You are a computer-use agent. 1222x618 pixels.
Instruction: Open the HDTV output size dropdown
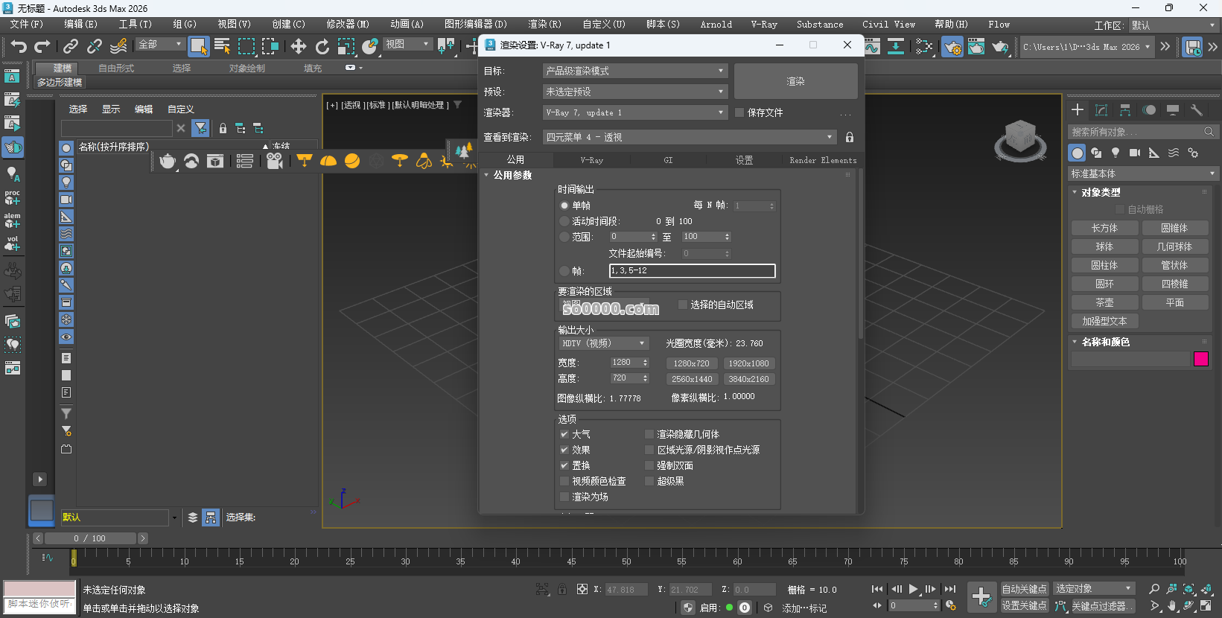(603, 343)
